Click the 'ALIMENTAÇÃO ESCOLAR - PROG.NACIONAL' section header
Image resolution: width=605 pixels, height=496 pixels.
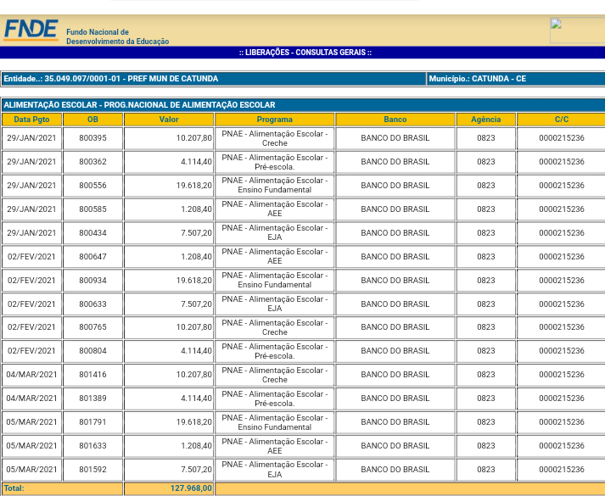303,105
